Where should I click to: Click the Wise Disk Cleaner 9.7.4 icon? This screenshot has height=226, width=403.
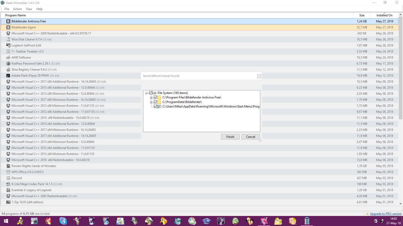[8, 39]
